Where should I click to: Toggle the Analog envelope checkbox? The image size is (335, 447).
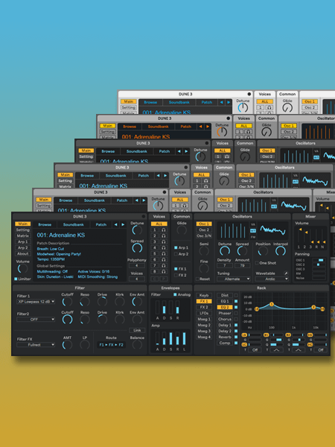[x=175, y=294]
